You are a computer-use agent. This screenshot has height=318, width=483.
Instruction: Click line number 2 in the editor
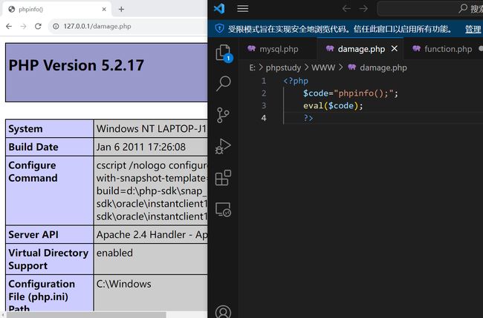pyautogui.click(x=264, y=93)
